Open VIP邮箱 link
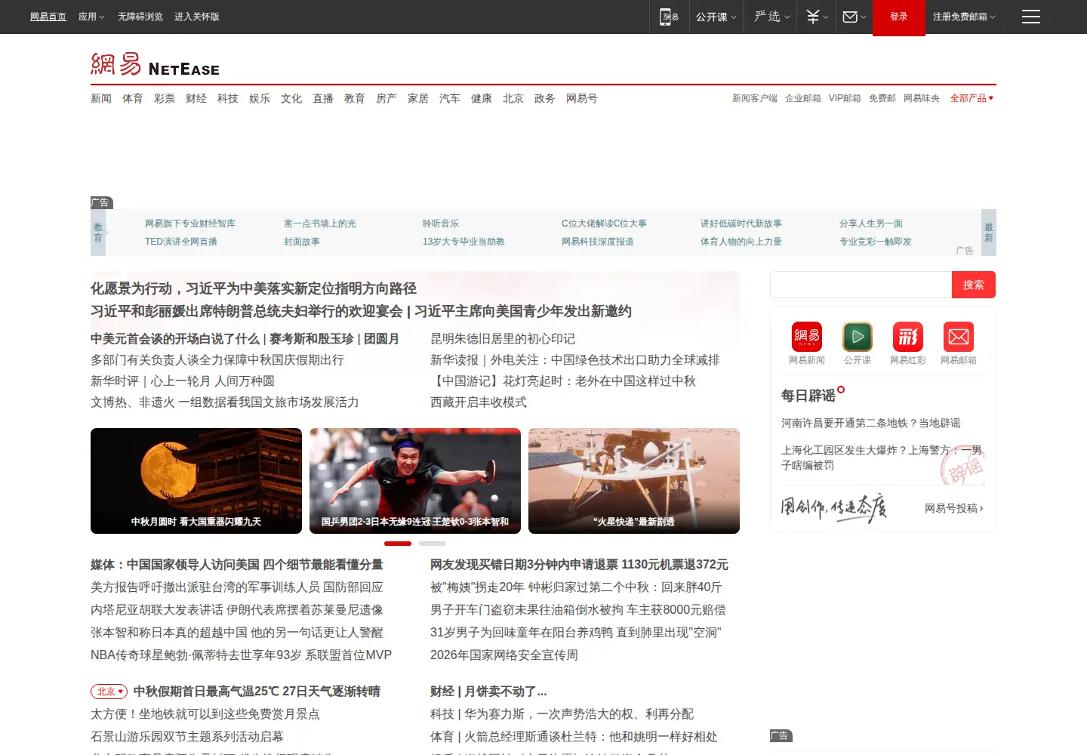This screenshot has width=1087, height=755. 845,98
